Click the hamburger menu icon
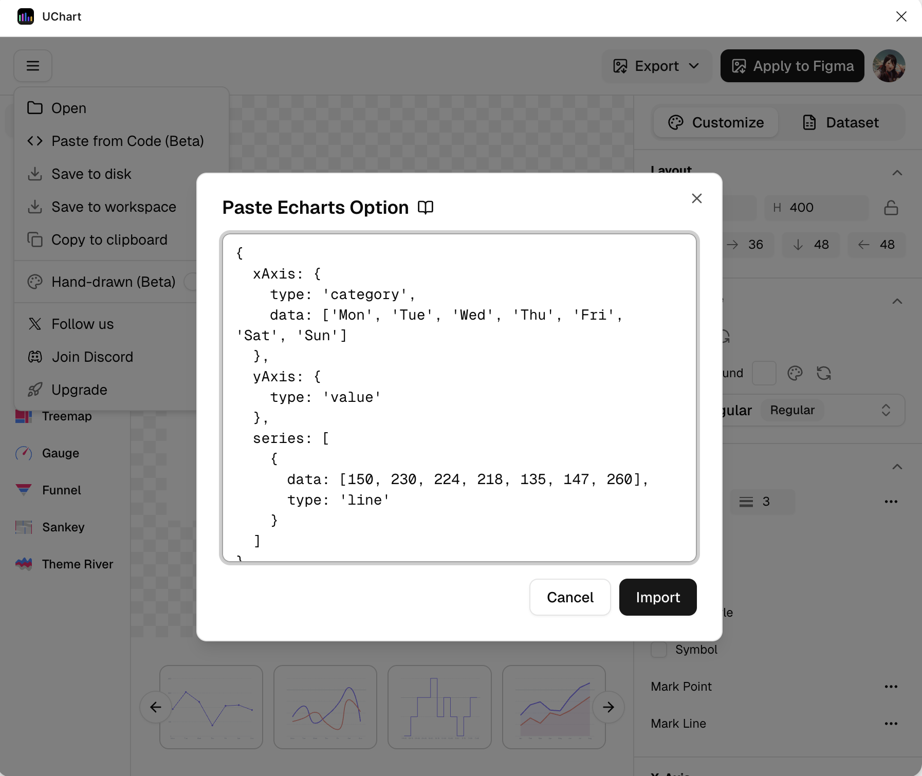Viewport: 922px width, 776px height. pos(33,66)
